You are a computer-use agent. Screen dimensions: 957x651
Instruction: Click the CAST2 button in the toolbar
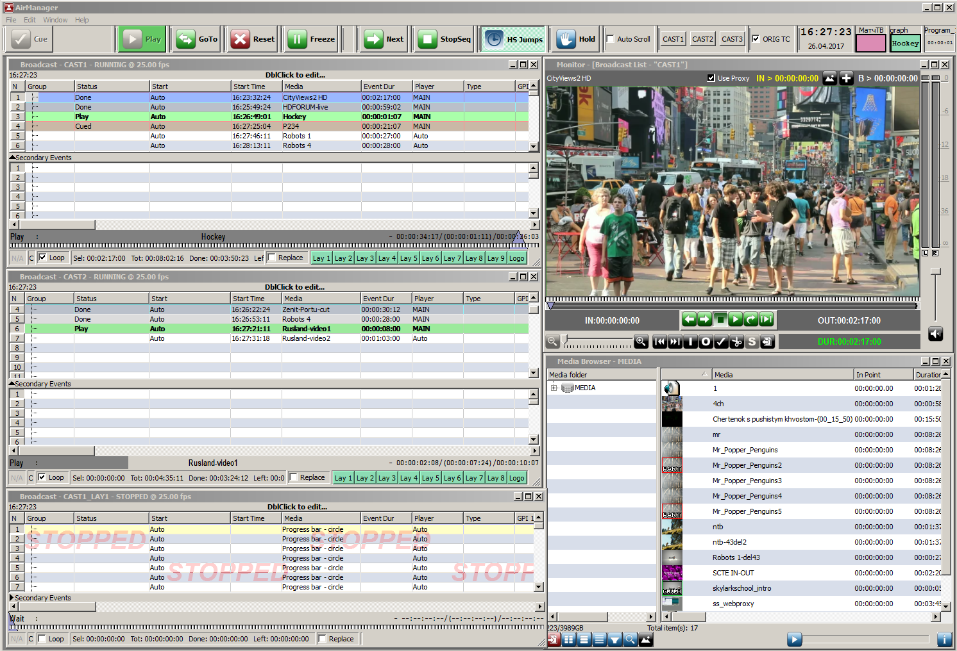pos(702,39)
